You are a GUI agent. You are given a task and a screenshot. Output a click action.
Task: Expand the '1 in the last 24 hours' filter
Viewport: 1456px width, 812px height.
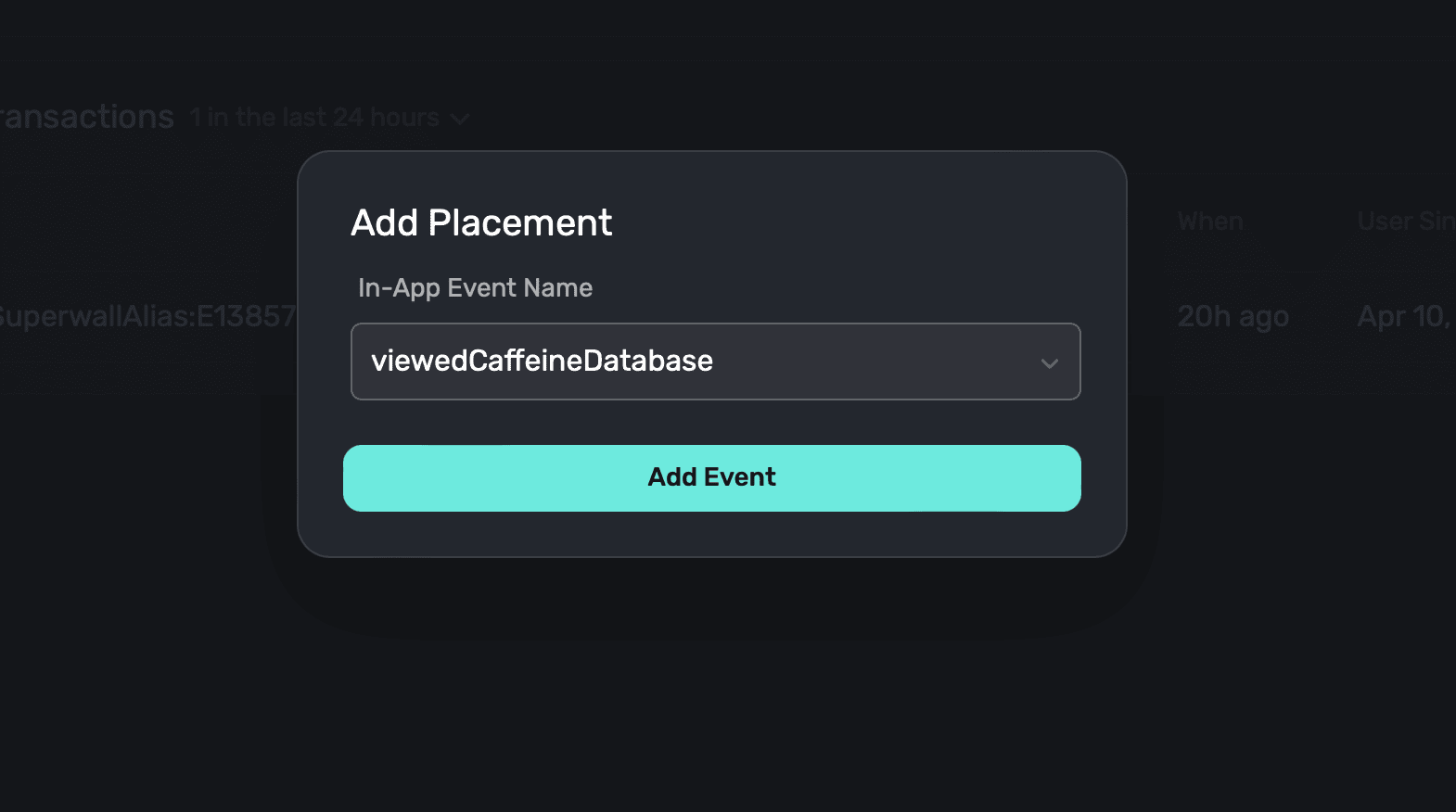coord(315,118)
